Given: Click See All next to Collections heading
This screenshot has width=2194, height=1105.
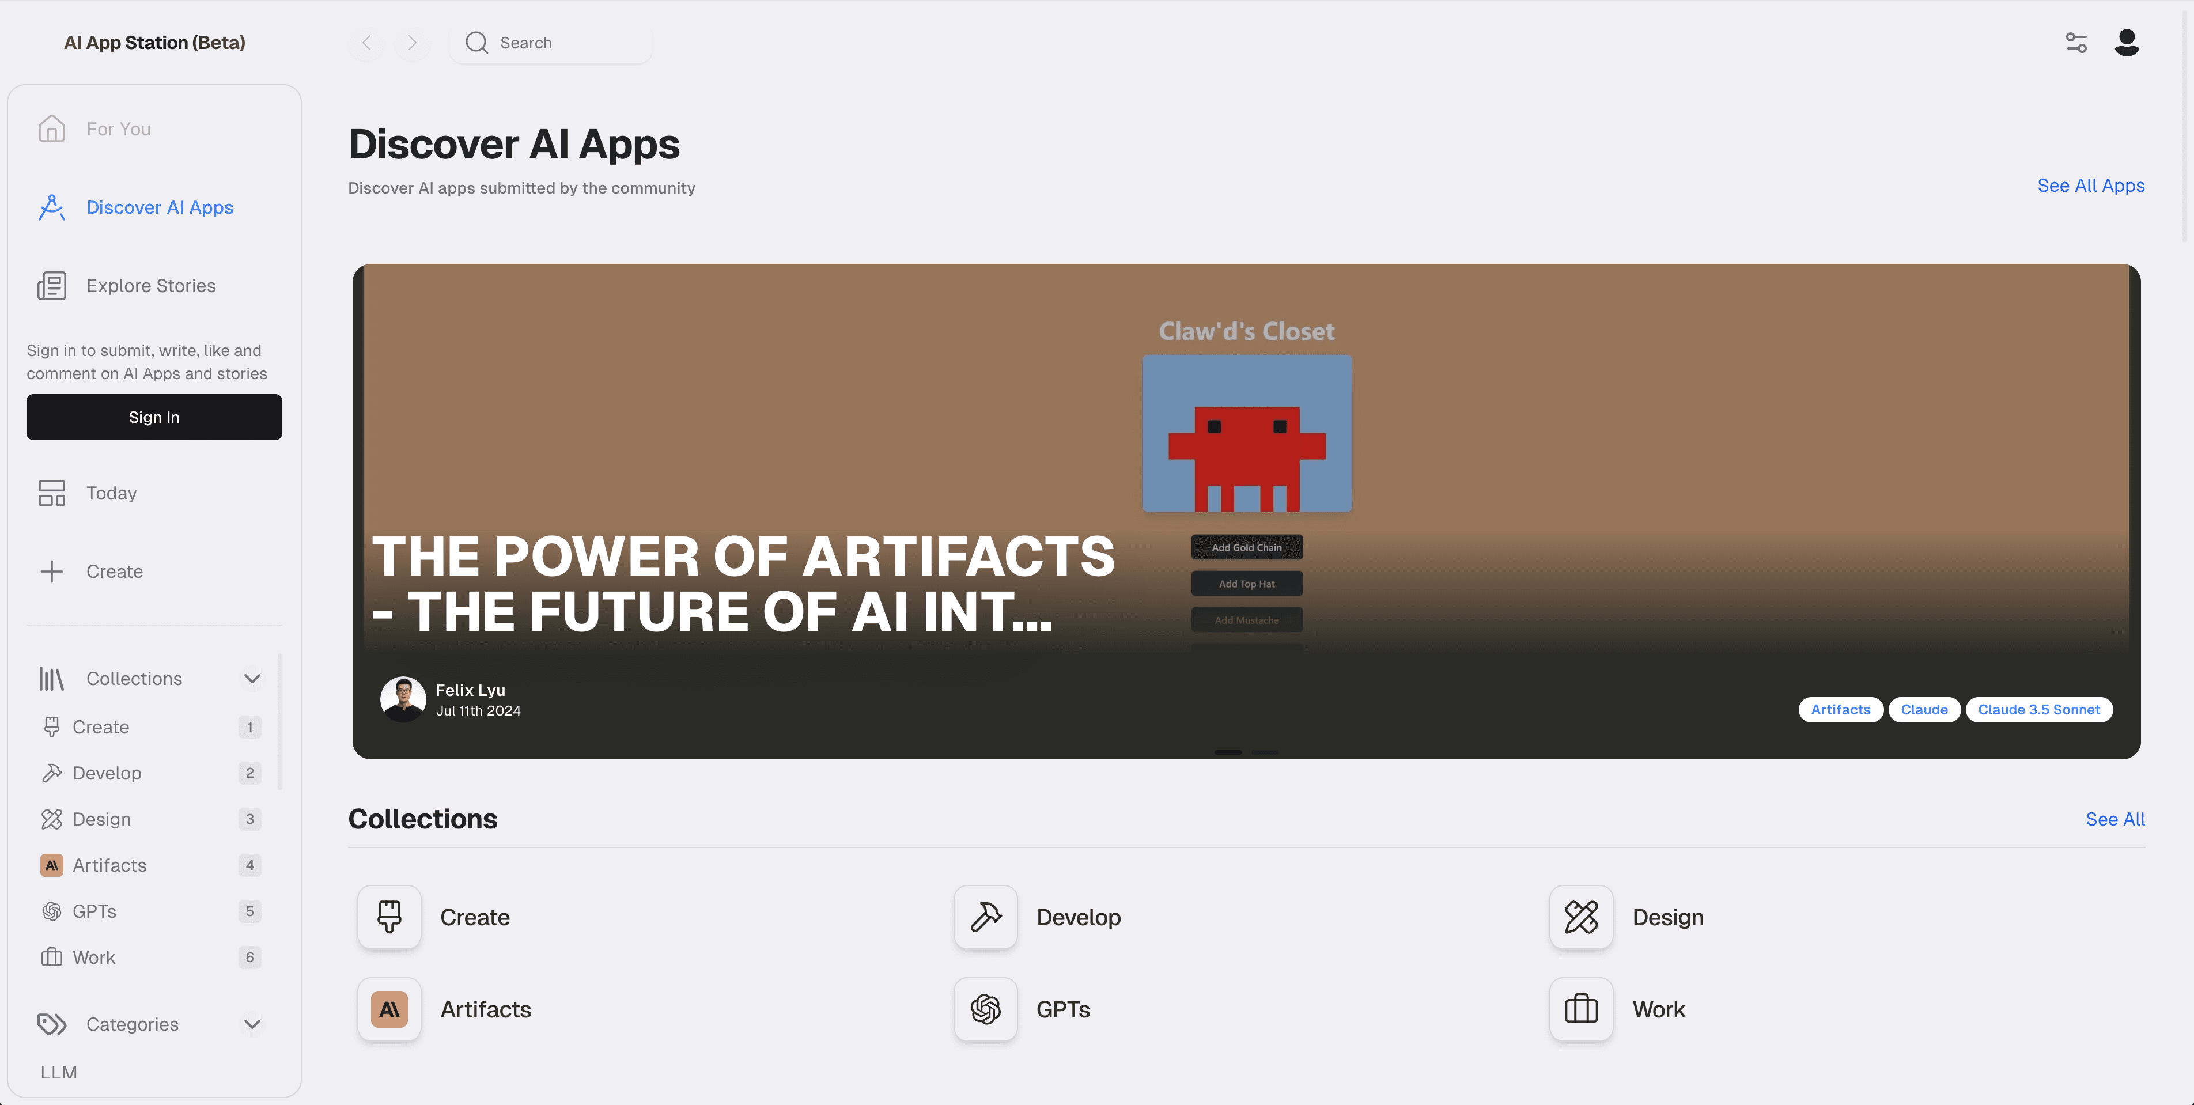Looking at the screenshot, I should pos(2115,819).
